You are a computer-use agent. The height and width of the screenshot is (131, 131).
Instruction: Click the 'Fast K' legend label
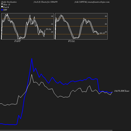[6, 7]
